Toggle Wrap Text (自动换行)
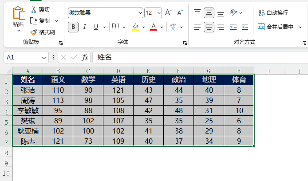 273,13
